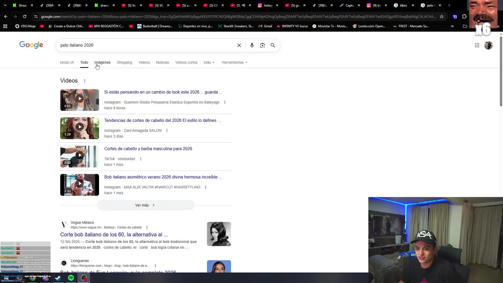The image size is (503, 283).
Task: Switch to Videos results tab
Action: tap(144, 62)
